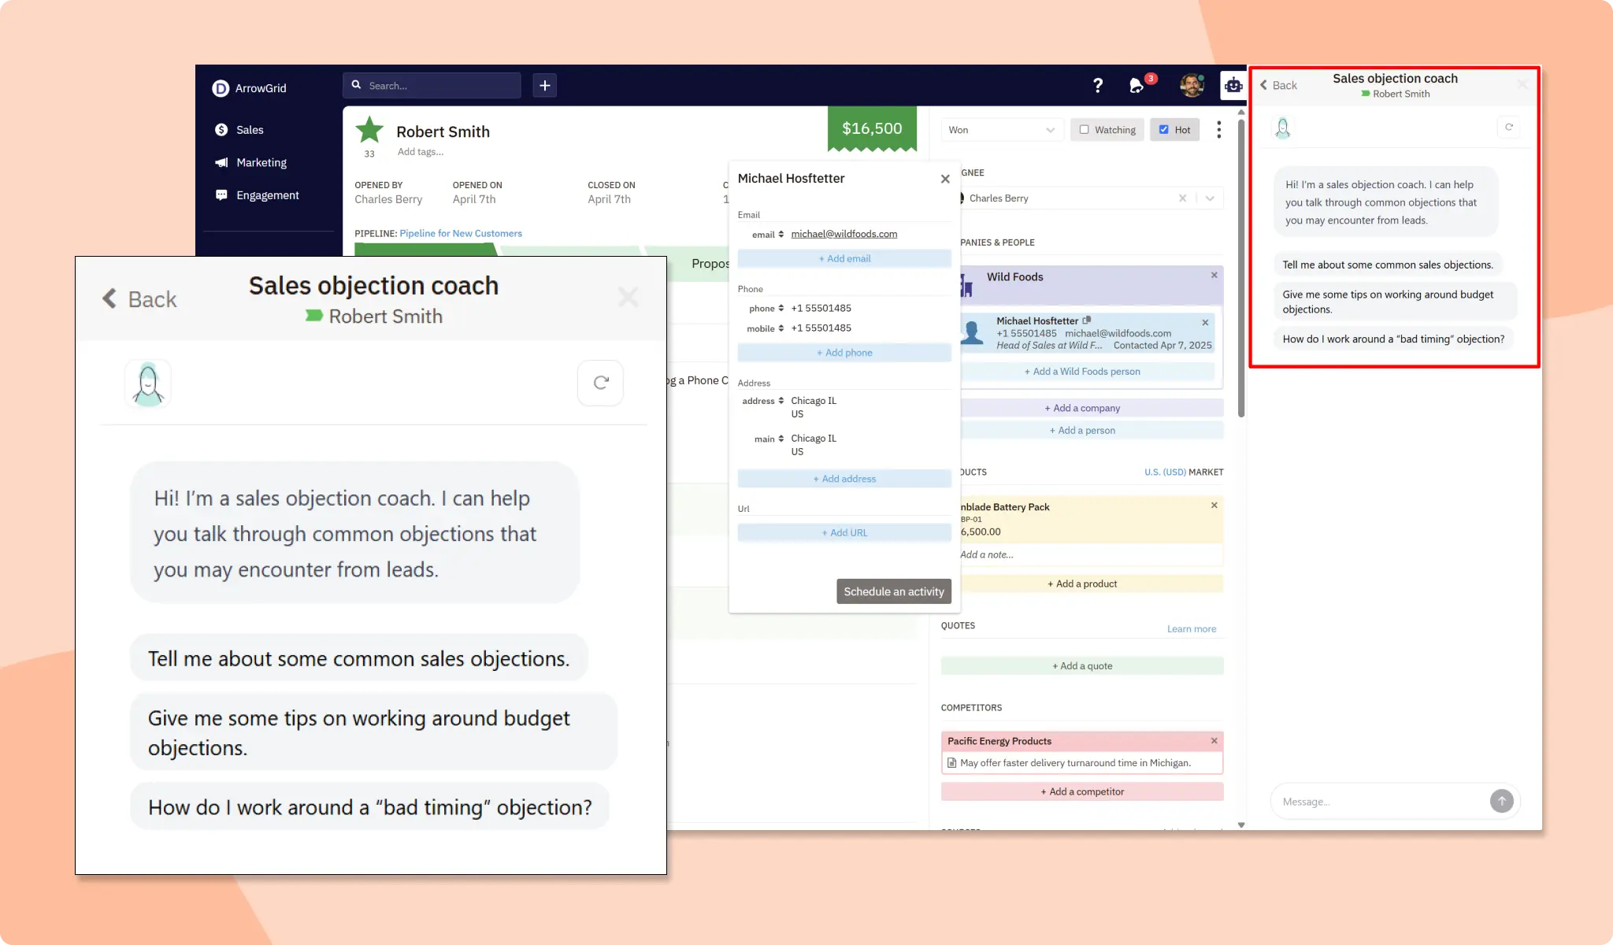Image resolution: width=1613 pixels, height=945 pixels.
Task: Open the Sales section in sidebar
Action: pos(249,130)
